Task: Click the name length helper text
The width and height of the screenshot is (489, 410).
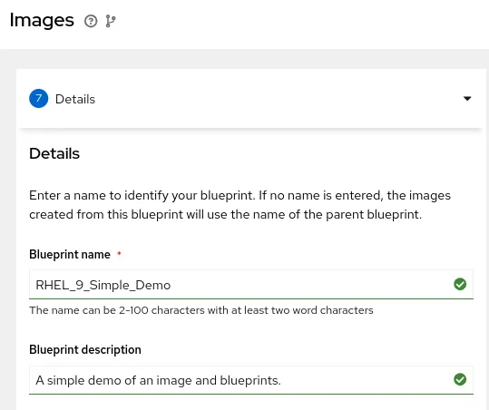Action: (201, 310)
